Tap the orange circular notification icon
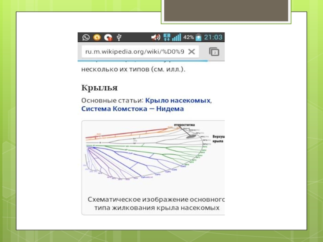 (x=97, y=37)
